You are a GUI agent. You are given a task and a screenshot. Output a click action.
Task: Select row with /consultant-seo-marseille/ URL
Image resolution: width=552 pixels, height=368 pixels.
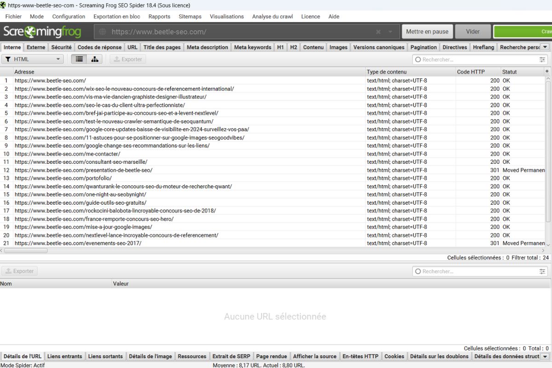tap(272, 162)
